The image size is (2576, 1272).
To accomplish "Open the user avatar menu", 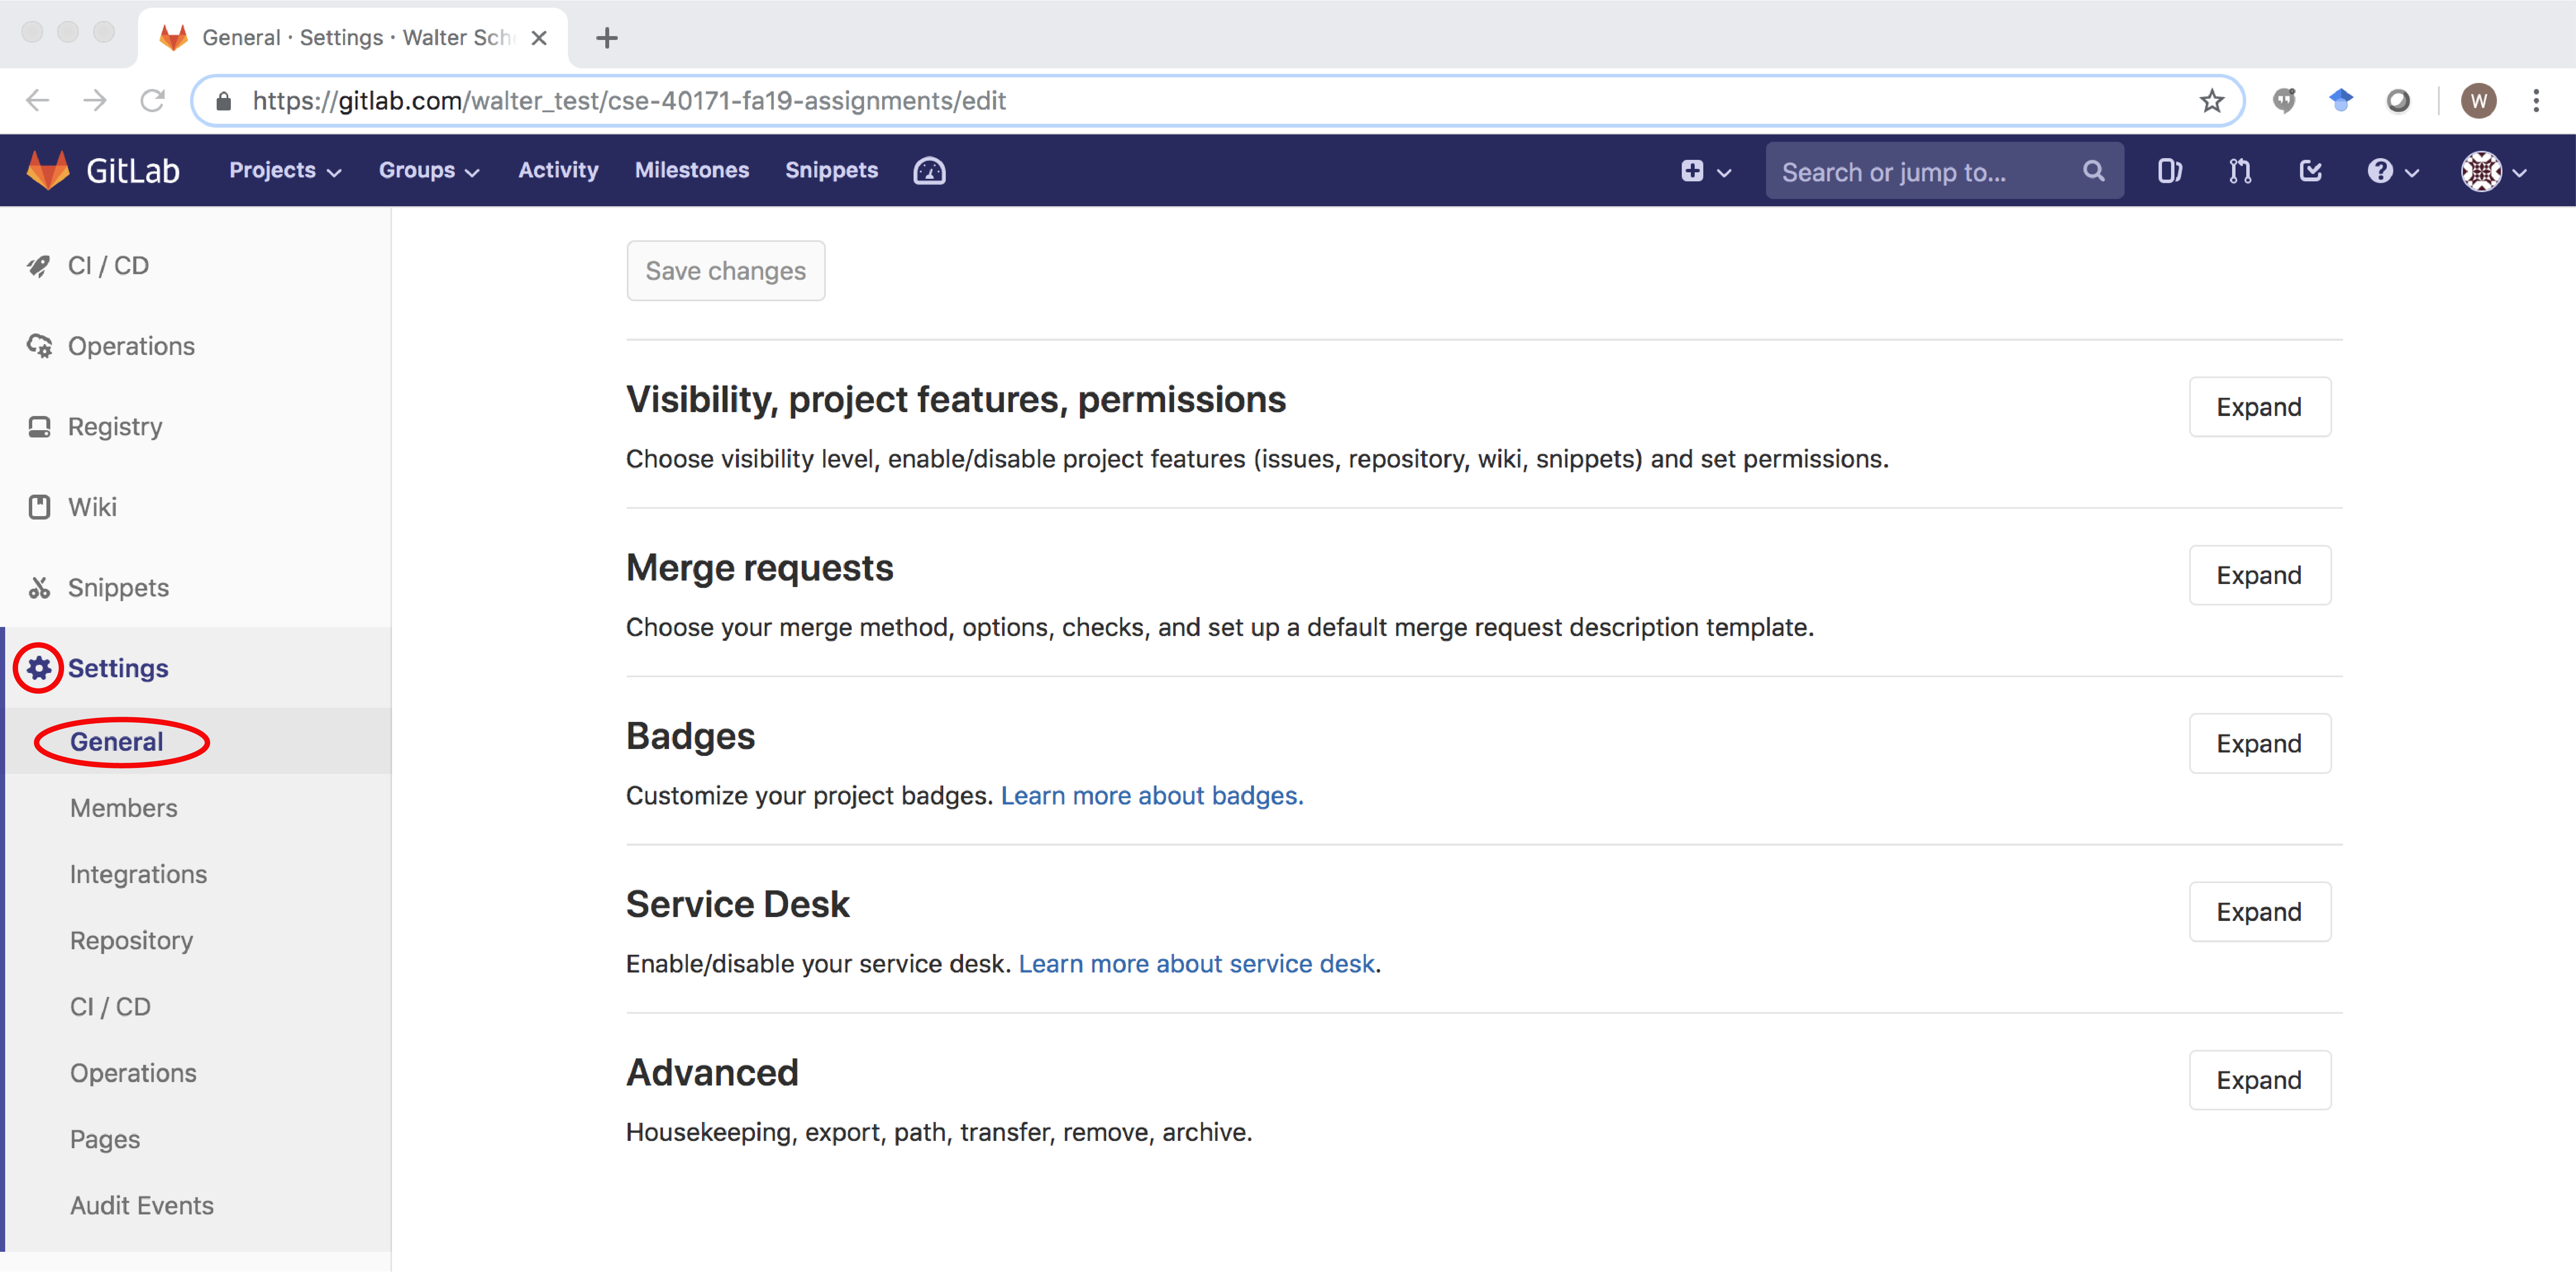I will pyautogui.click(x=2493, y=171).
